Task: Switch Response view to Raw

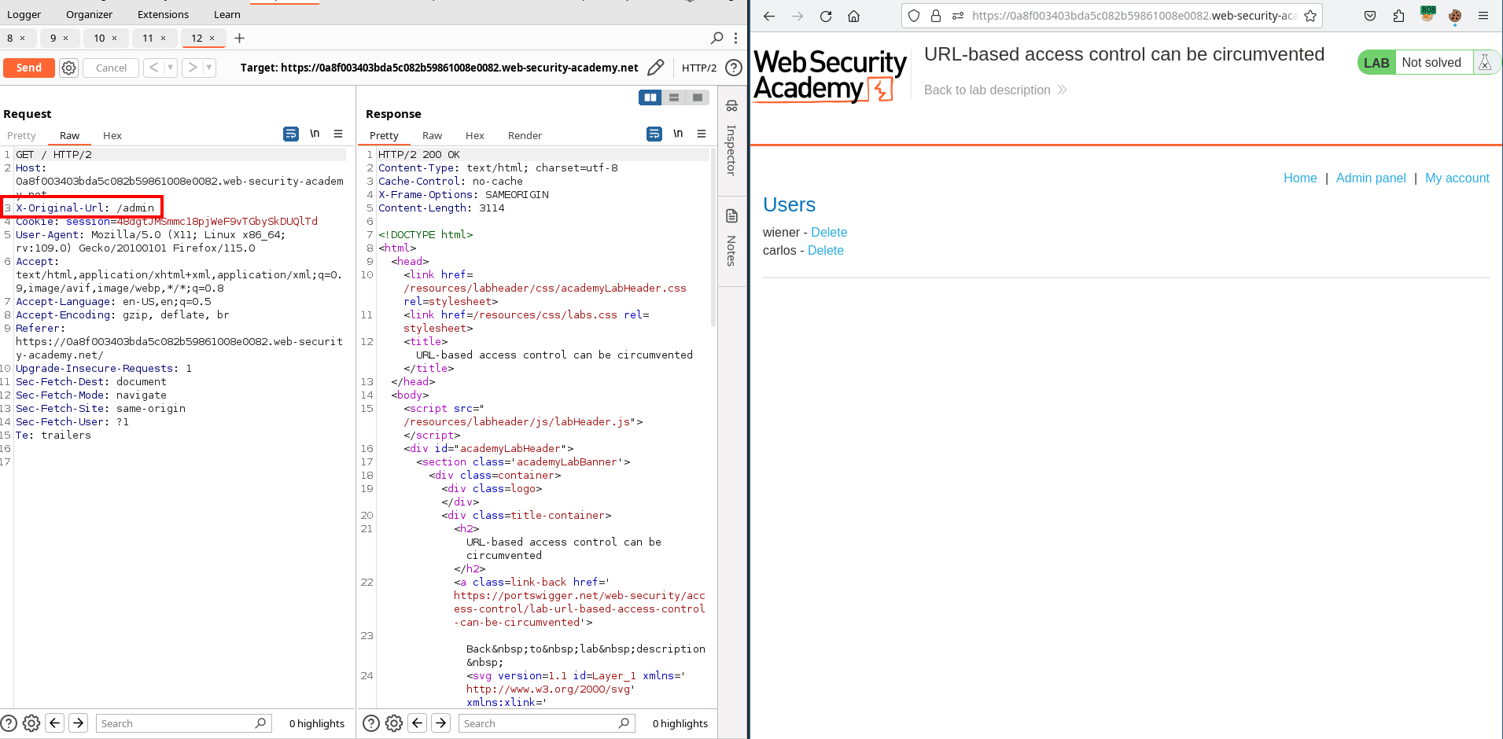Action: (x=432, y=135)
